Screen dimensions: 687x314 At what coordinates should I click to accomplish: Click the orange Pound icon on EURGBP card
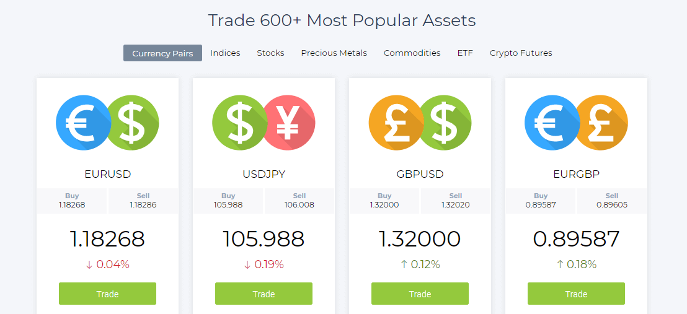(601, 123)
